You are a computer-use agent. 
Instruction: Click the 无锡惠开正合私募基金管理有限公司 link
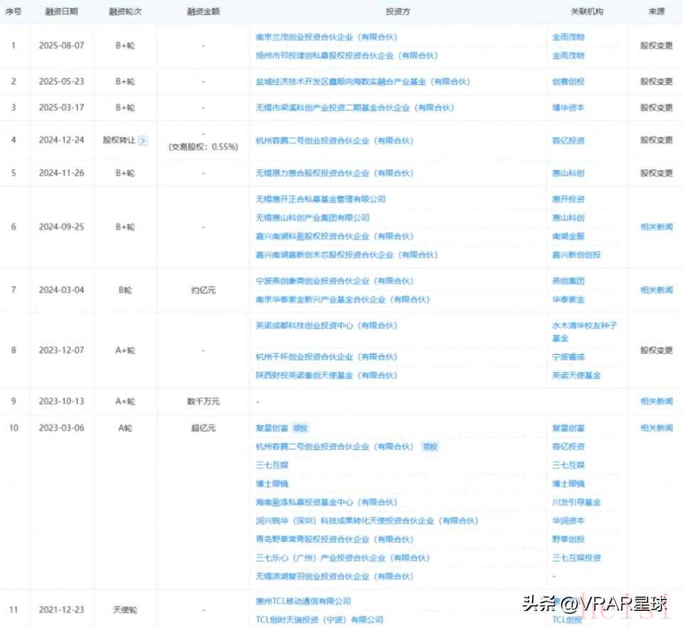click(x=320, y=199)
